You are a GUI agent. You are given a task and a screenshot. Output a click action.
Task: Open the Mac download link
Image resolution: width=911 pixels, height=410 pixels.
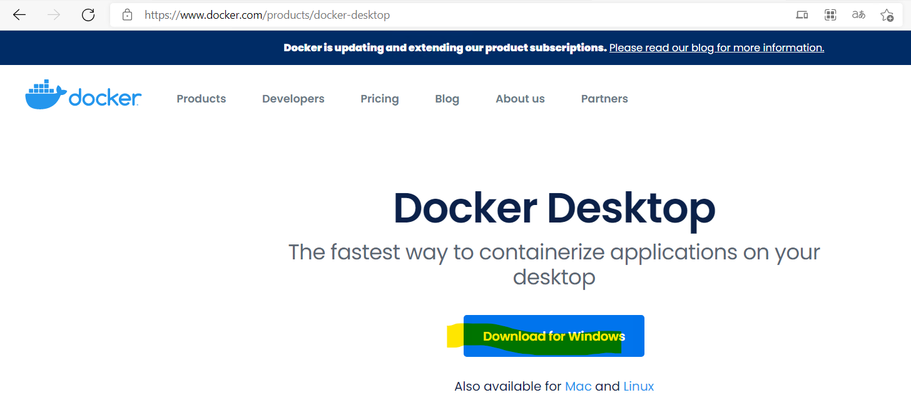[578, 386]
